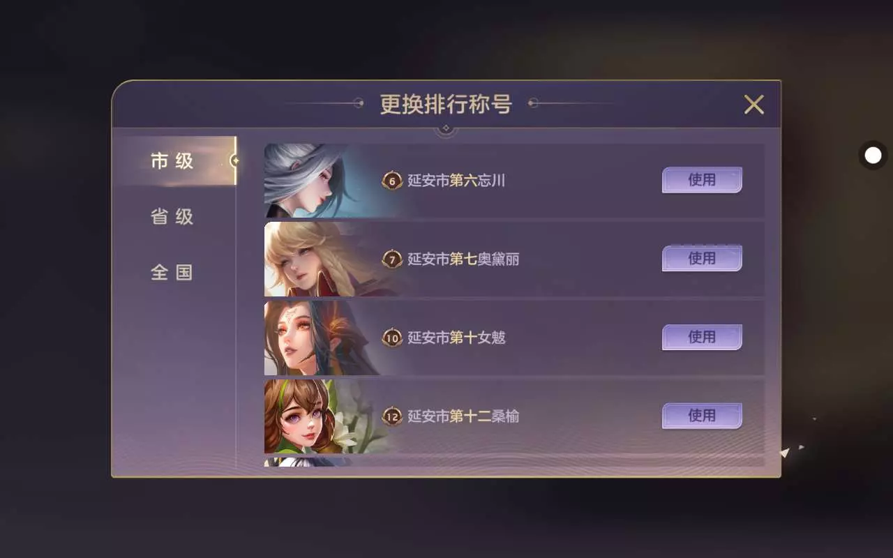This screenshot has width=893, height=558.
Task: Click the 延安市第六忘川 title text
Action: point(456,181)
